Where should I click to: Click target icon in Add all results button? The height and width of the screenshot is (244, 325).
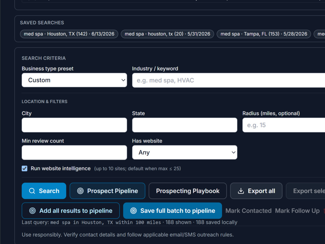(32, 211)
